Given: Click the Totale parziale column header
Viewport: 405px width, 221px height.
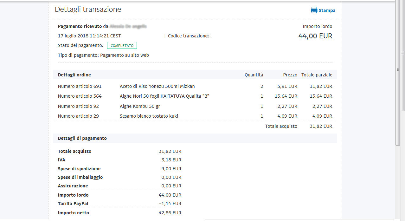Looking at the screenshot, I should (317, 75).
